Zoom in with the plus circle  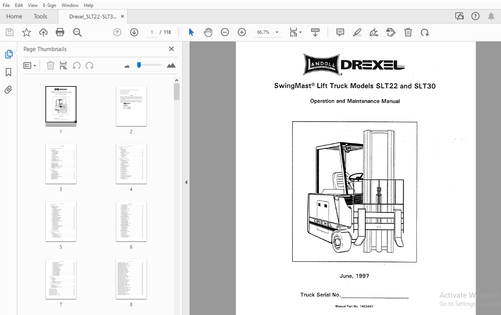(x=242, y=32)
